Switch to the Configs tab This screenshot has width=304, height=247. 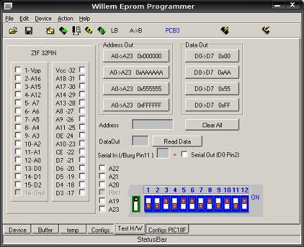100,230
